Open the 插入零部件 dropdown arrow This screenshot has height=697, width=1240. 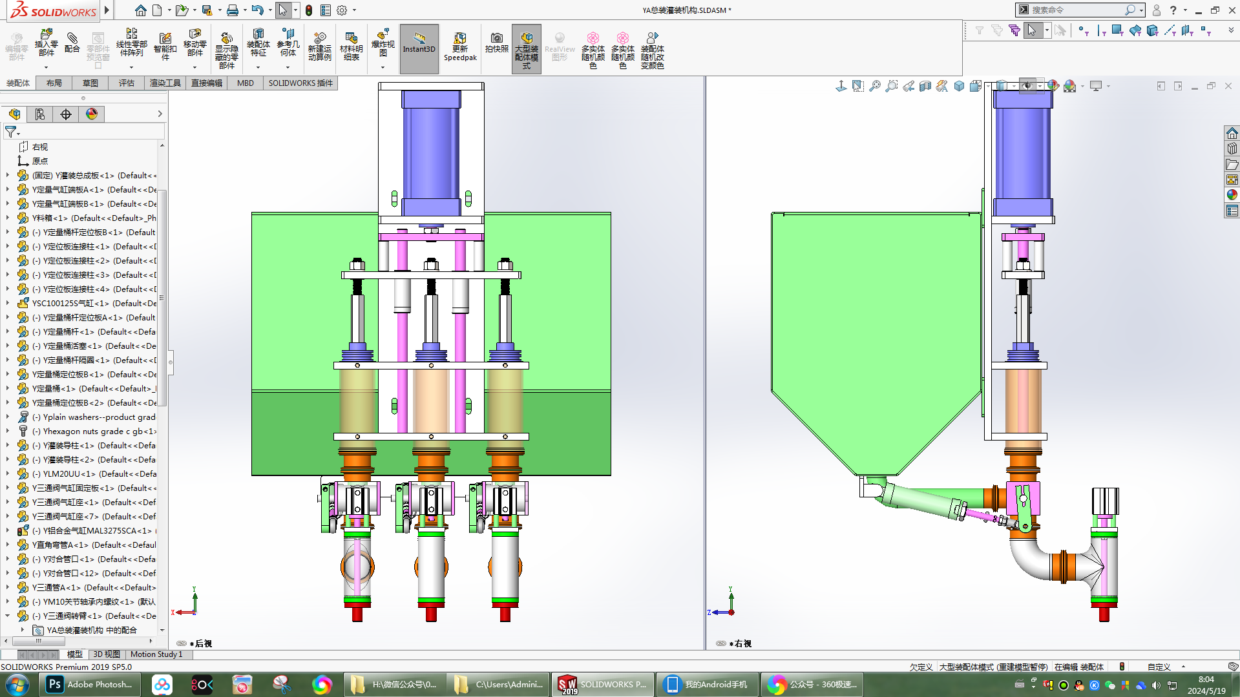tap(46, 67)
